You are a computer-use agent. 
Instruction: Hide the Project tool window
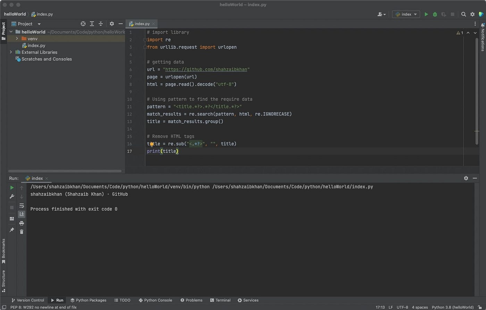[120, 24]
